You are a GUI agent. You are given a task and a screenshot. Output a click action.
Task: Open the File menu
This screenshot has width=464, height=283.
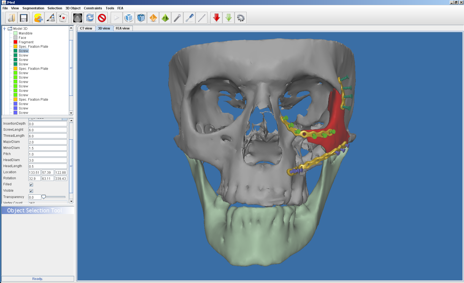(5, 8)
